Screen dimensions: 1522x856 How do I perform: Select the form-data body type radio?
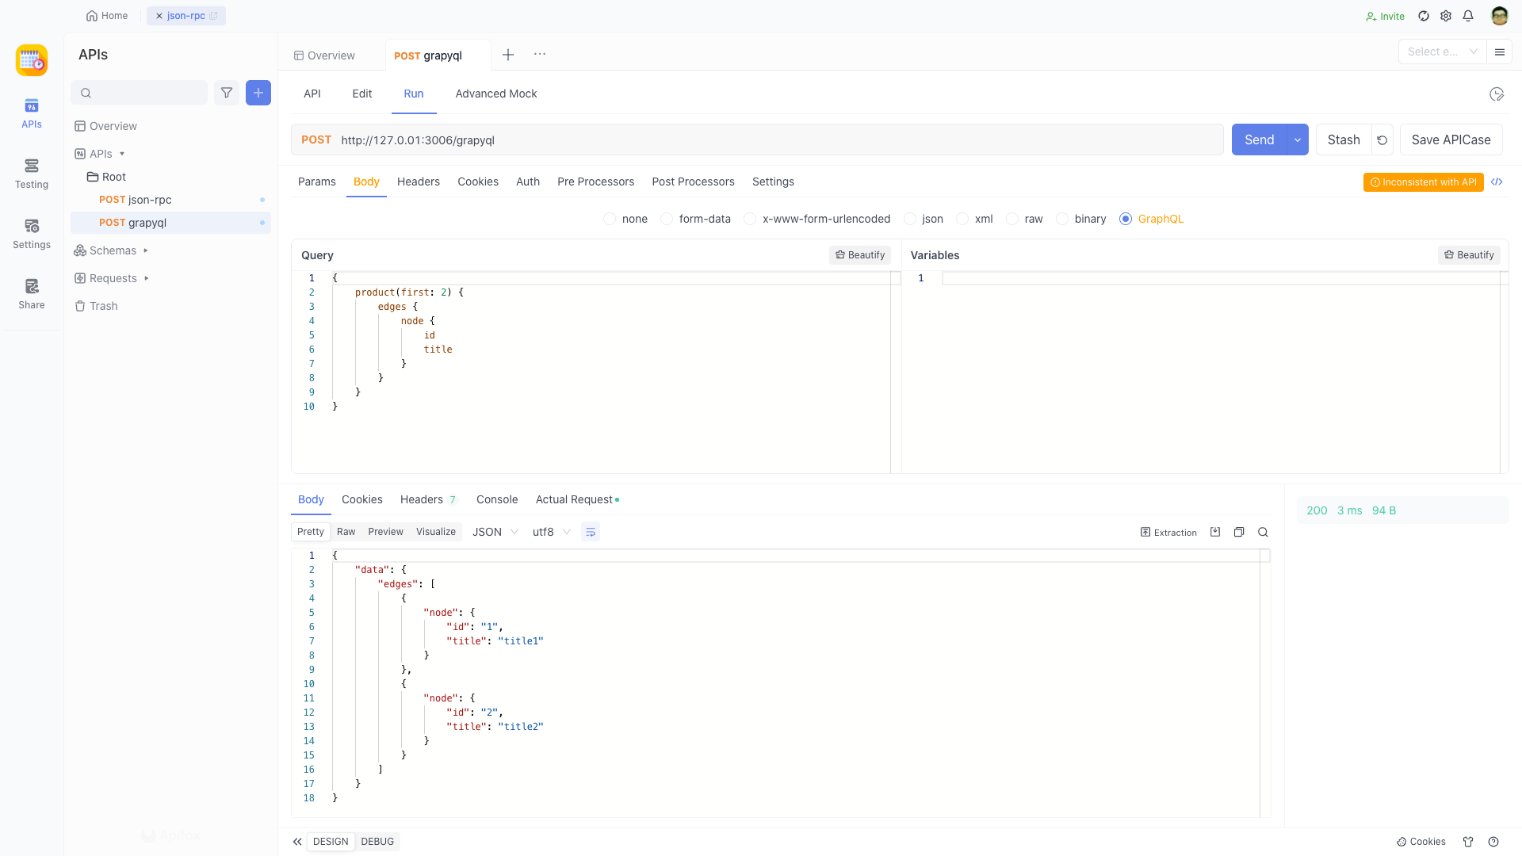click(667, 220)
